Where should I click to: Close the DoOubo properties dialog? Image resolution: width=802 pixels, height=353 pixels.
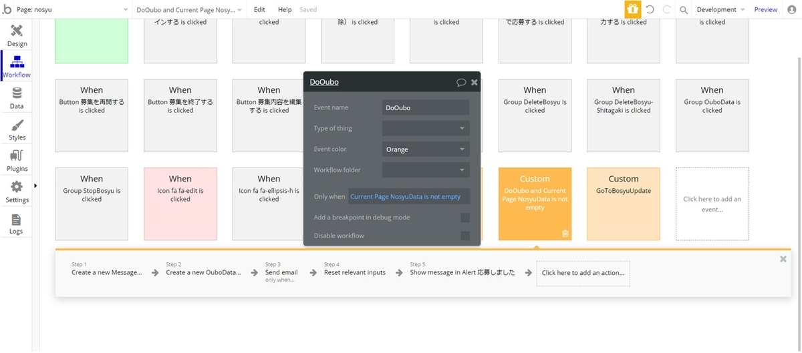click(475, 82)
